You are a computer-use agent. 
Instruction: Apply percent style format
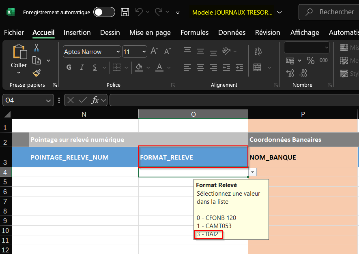click(311, 61)
